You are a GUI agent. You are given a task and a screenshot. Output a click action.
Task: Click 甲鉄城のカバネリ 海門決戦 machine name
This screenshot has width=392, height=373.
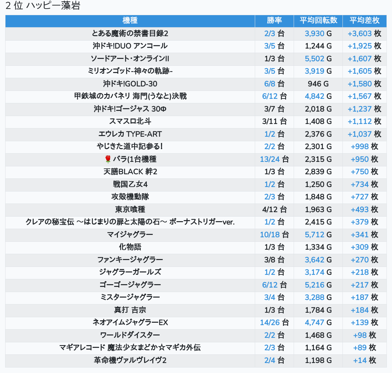[x=130, y=96]
